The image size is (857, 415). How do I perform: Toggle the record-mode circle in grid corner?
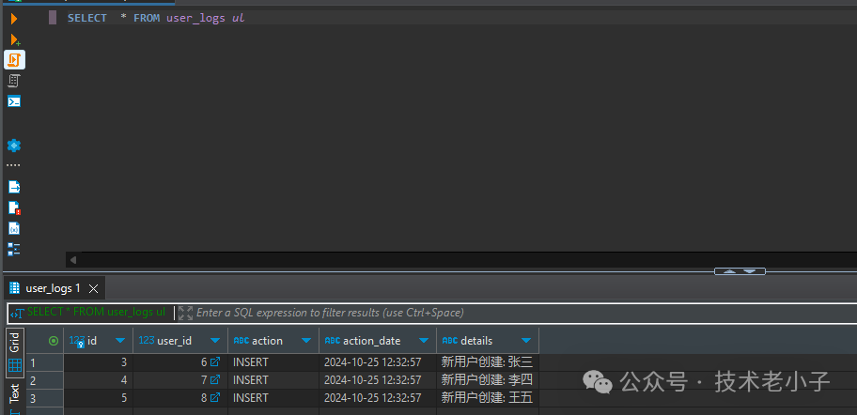pos(53,341)
